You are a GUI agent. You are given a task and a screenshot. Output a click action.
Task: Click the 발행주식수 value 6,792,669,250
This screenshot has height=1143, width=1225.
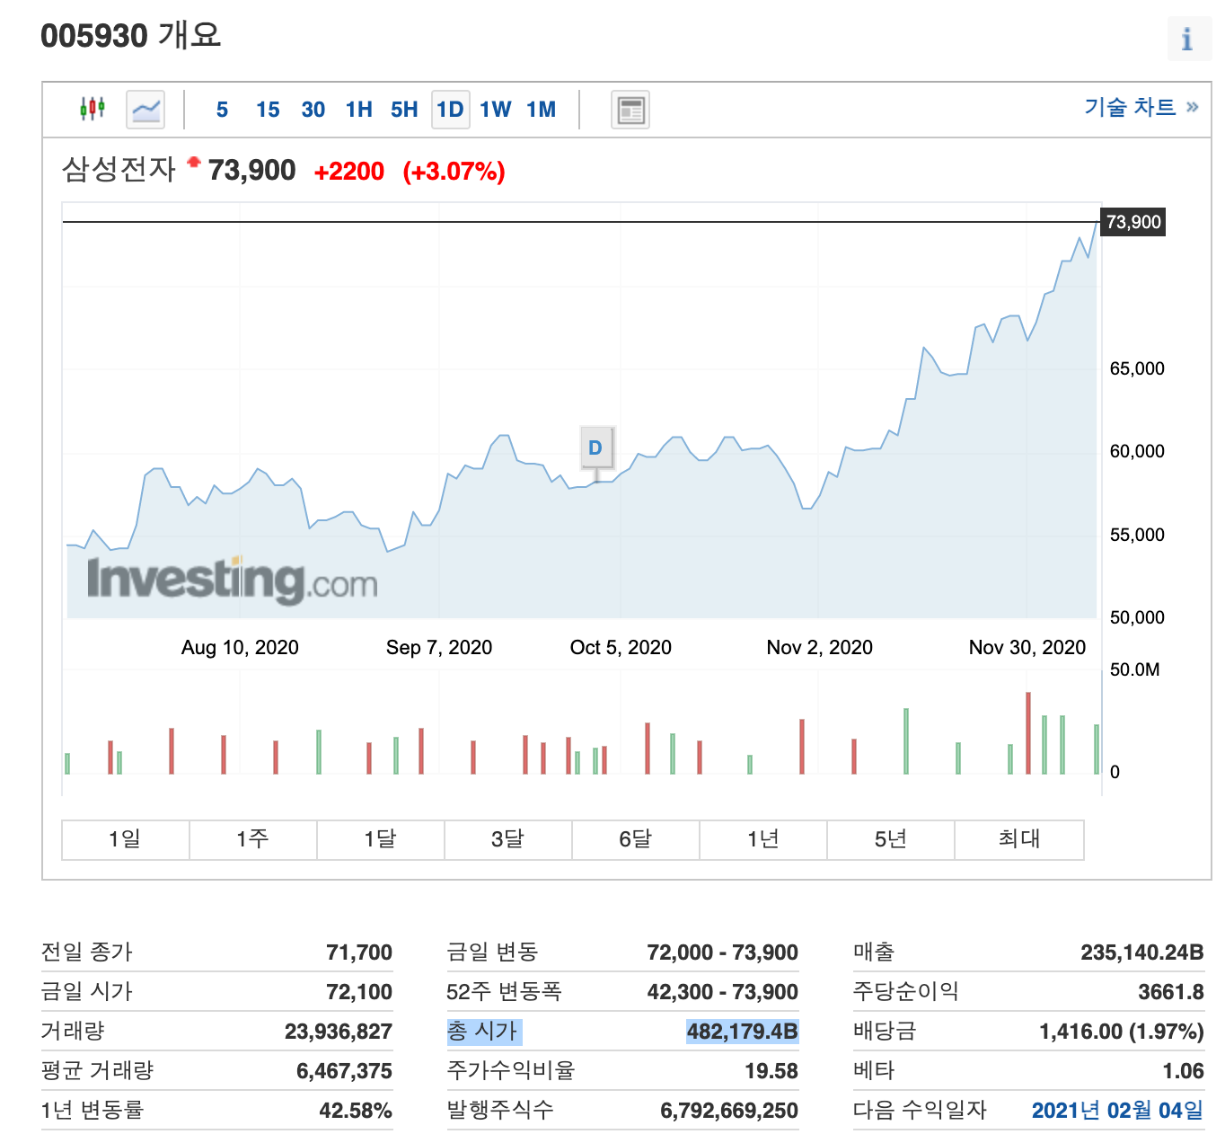tap(729, 1111)
